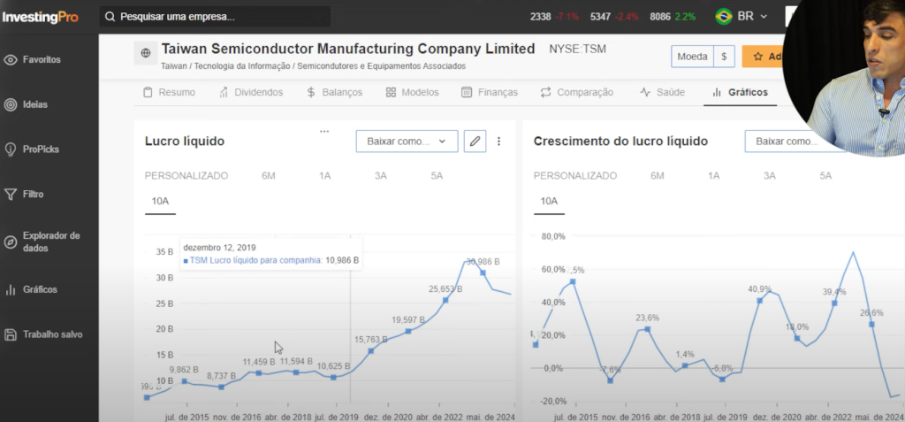The width and height of the screenshot is (905, 422).
Task: Select 3A range on Crescimento do lucro chart
Action: pos(770,176)
